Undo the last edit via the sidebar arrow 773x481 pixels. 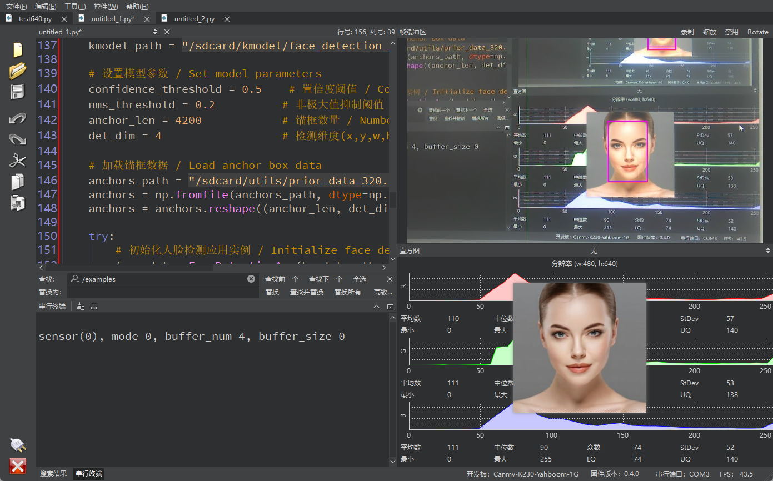(x=18, y=118)
